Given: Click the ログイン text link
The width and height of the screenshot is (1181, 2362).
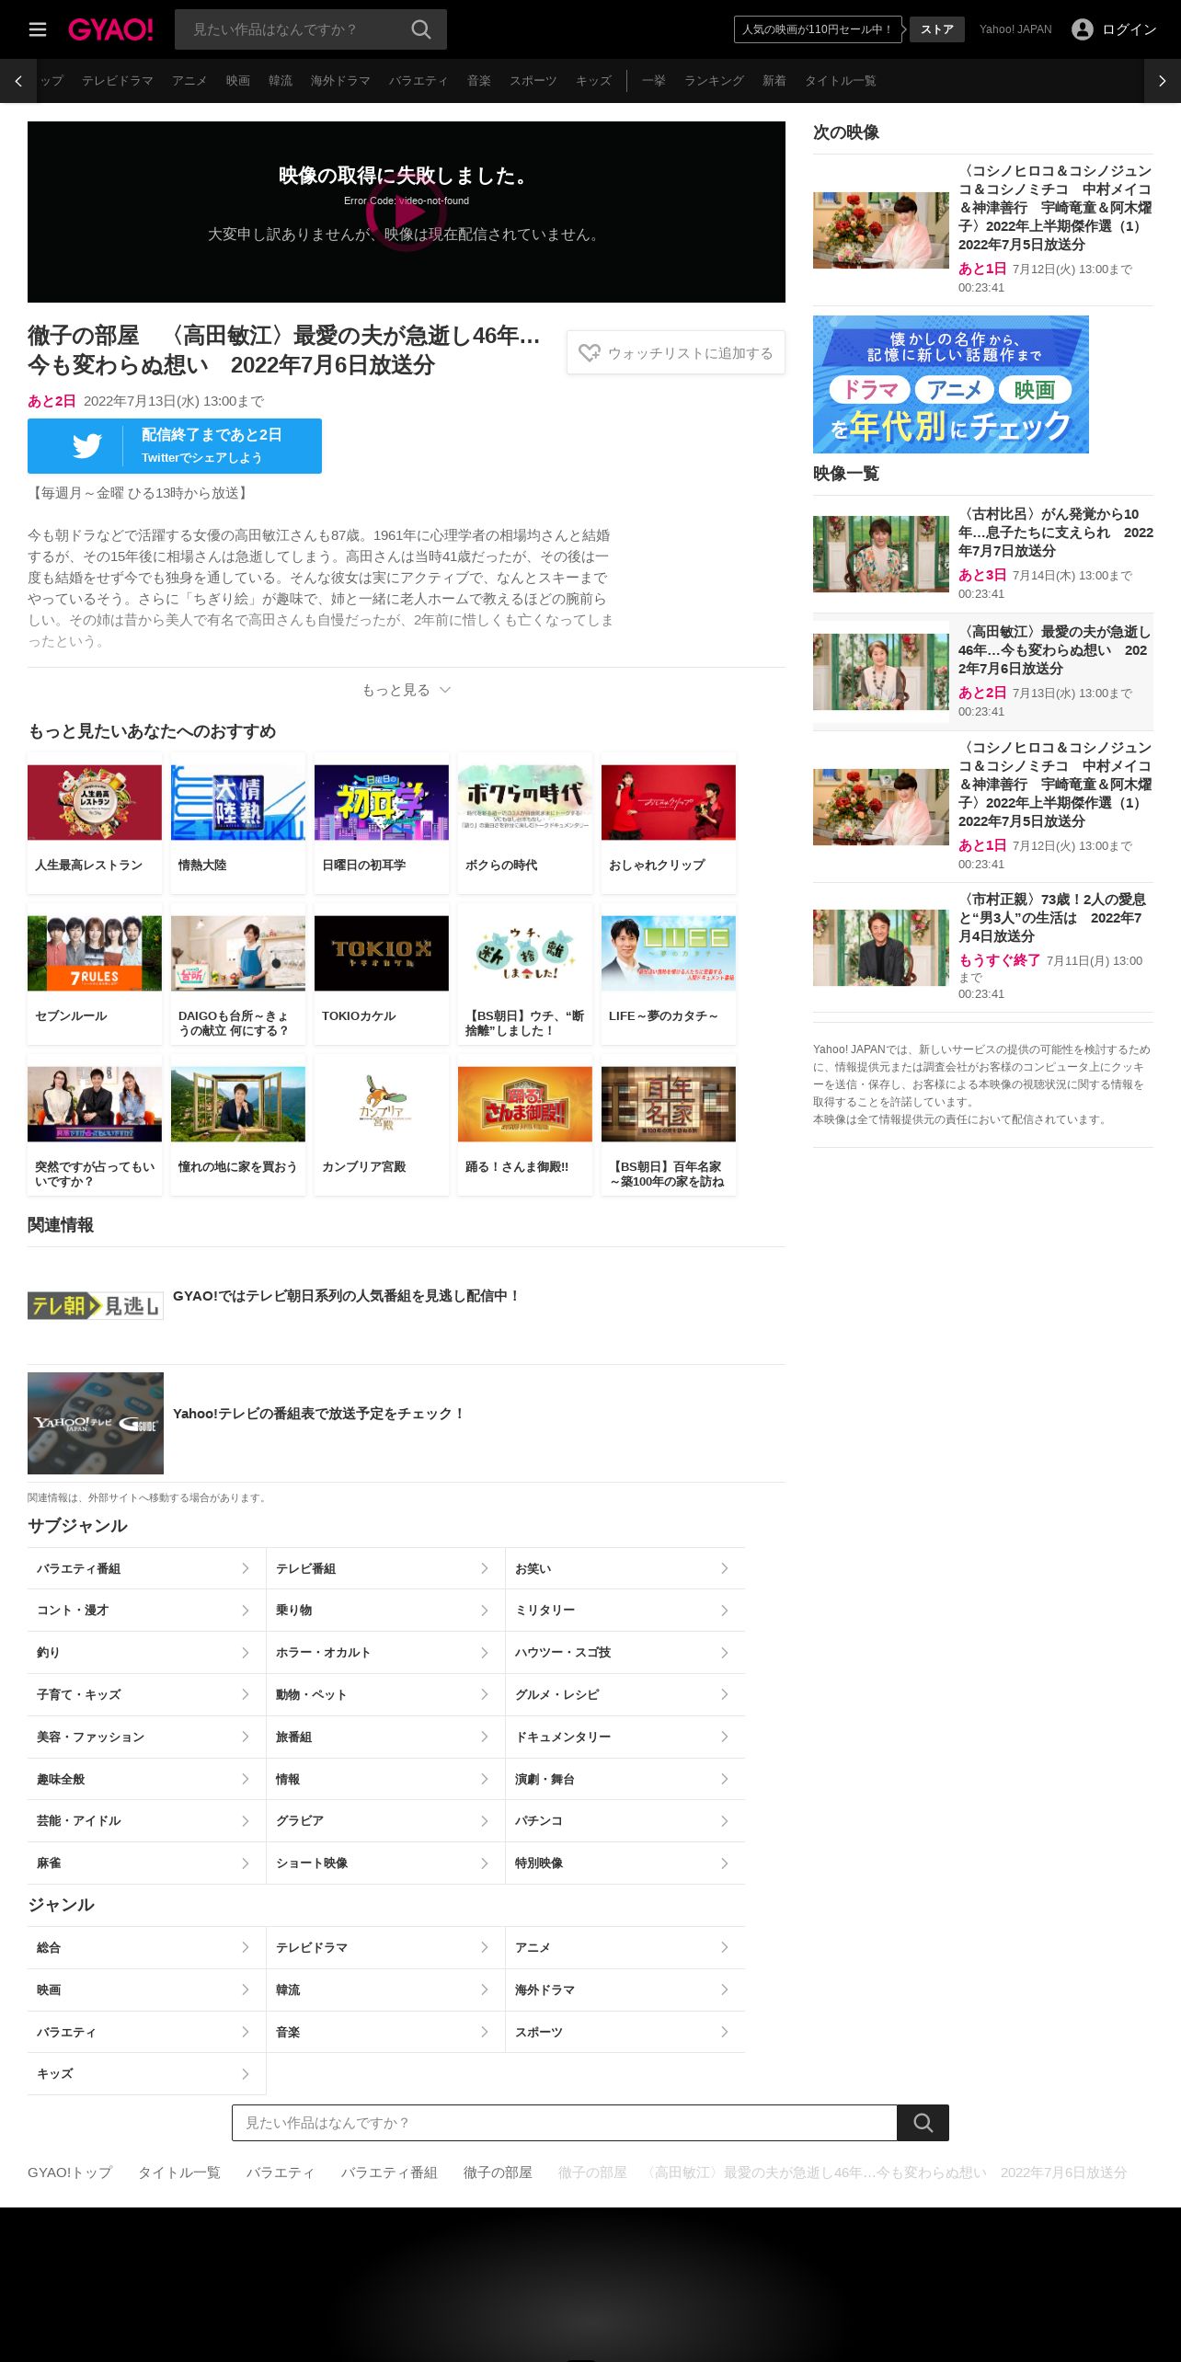Looking at the screenshot, I should [1129, 29].
